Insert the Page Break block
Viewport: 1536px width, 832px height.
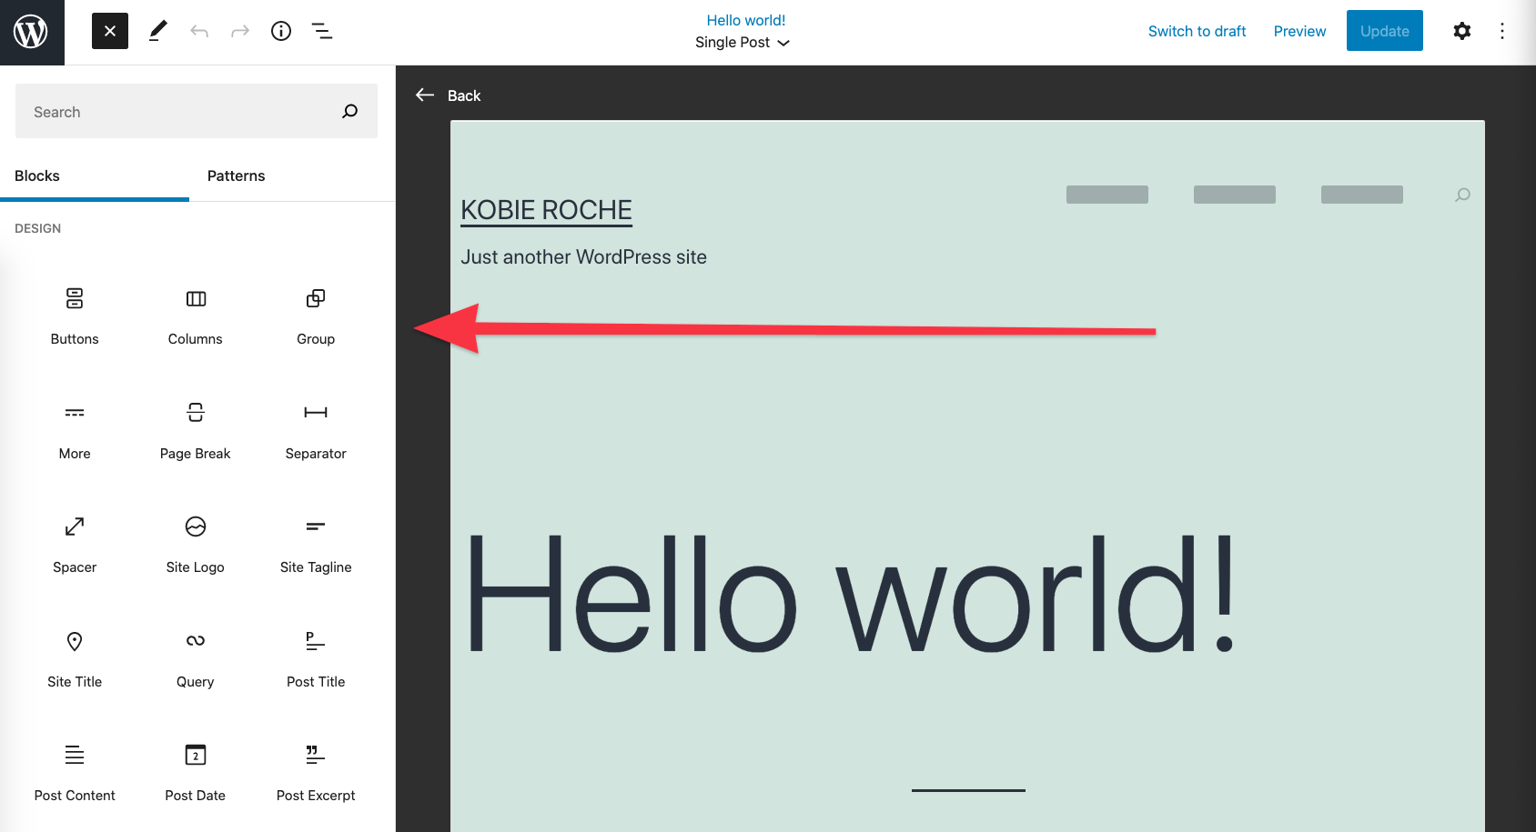click(195, 431)
